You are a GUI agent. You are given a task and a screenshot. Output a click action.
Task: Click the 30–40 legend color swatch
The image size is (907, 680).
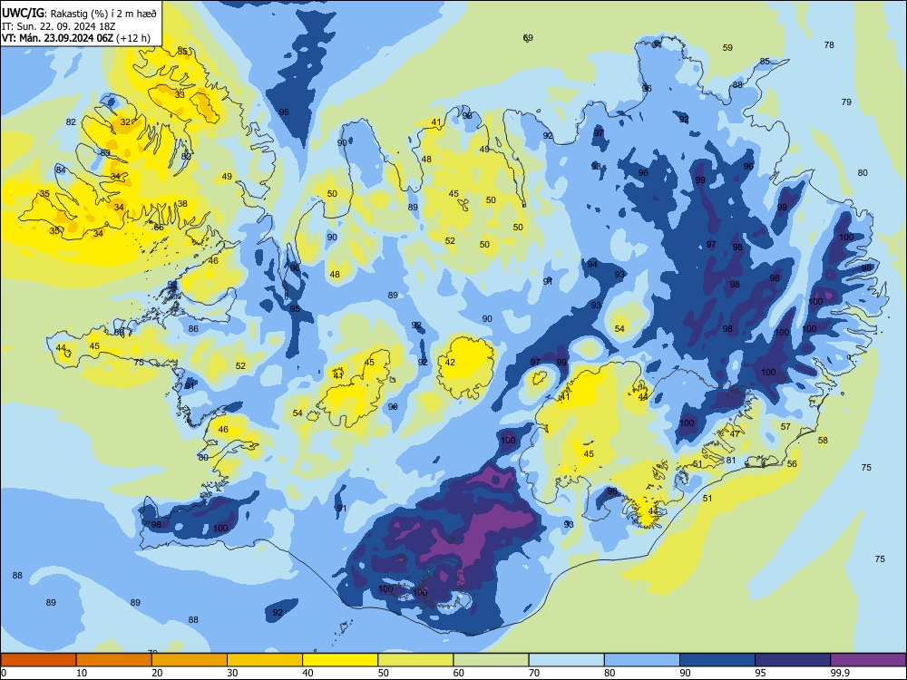pos(265,660)
